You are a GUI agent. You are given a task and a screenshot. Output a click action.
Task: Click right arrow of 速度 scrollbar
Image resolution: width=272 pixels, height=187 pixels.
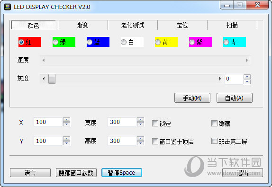tap(247, 60)
